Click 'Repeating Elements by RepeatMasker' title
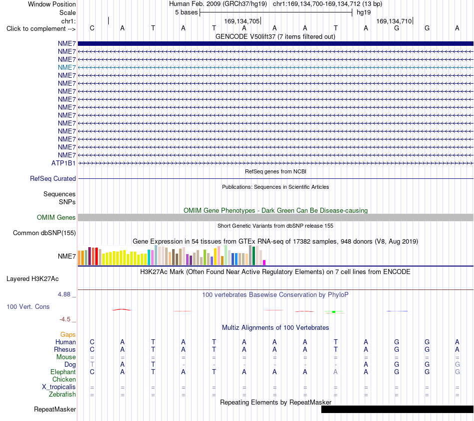 (x=276, y=402)
